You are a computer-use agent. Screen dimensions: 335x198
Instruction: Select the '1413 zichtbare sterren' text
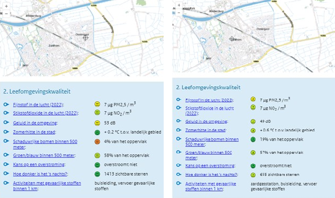point(126,174)
